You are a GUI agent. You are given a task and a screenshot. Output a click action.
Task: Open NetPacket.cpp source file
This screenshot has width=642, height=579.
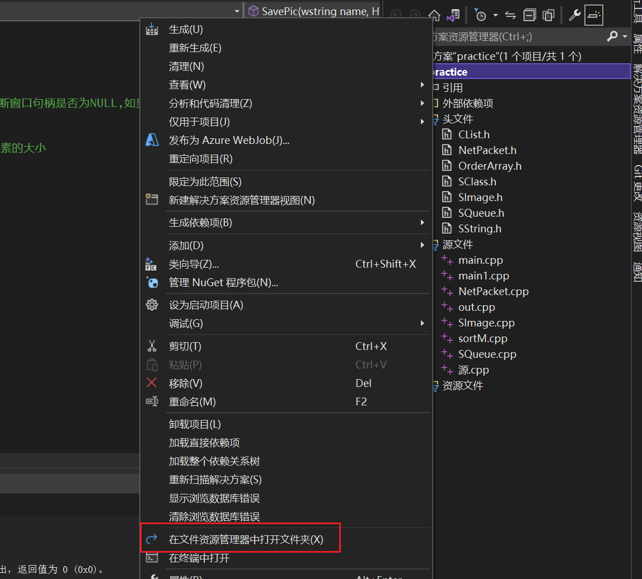tap(493, 291)
